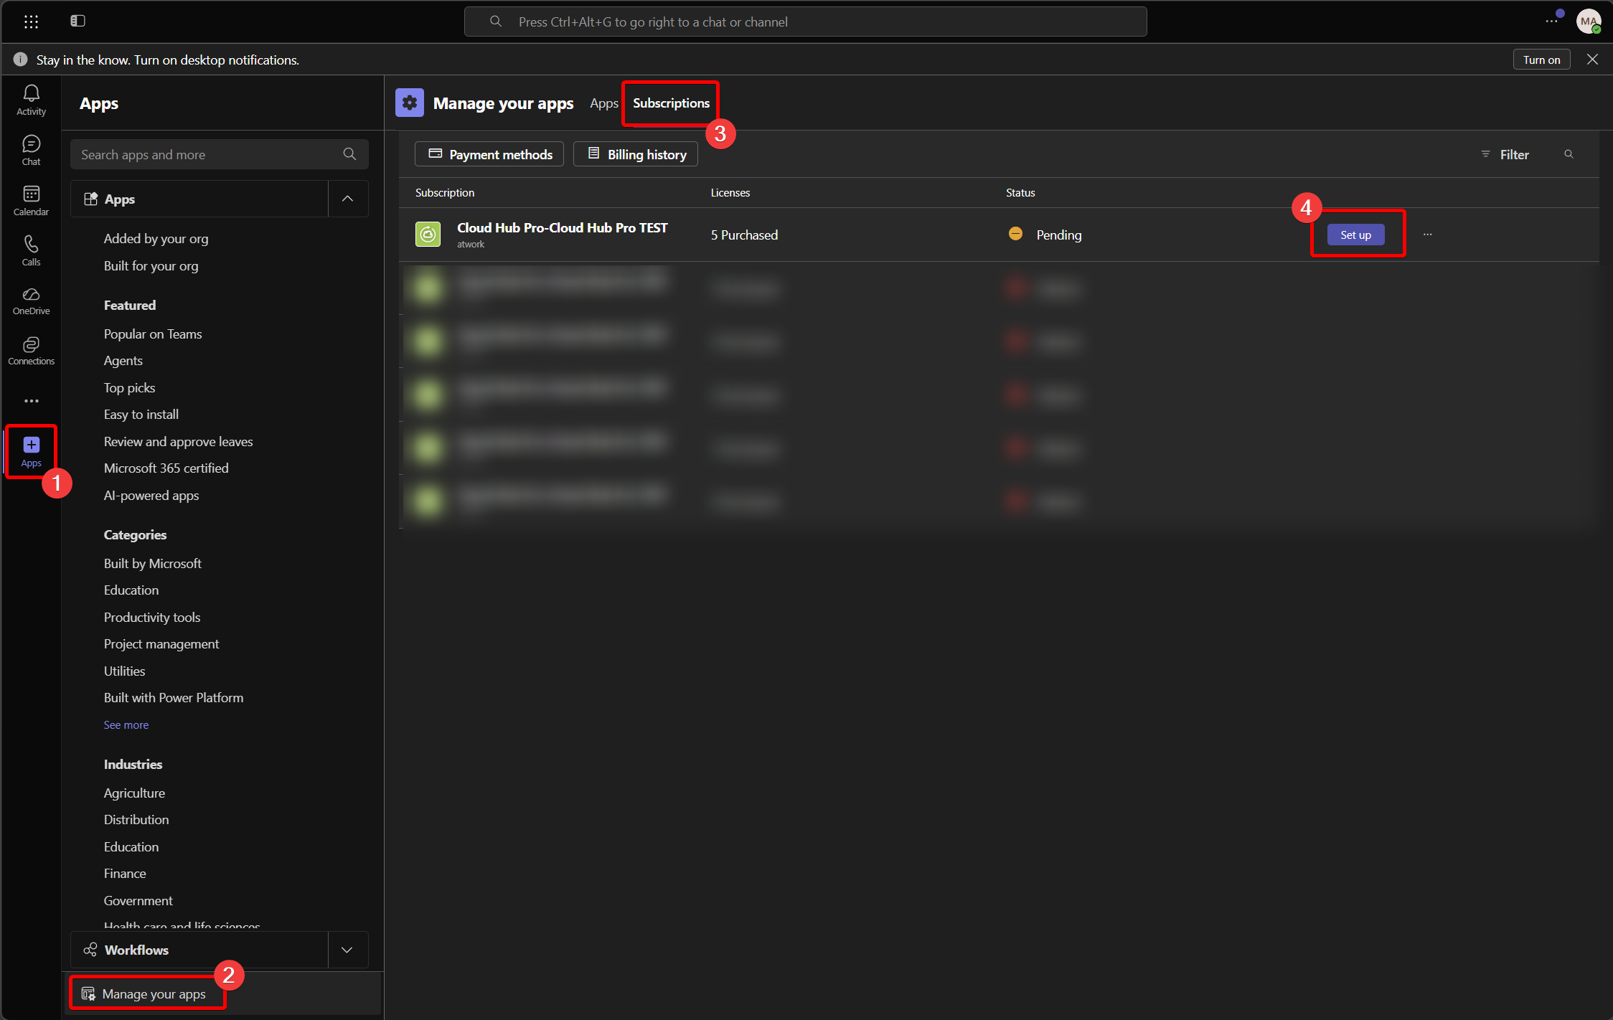
Task: Browse the Agents category
Action: pos(123,361)
